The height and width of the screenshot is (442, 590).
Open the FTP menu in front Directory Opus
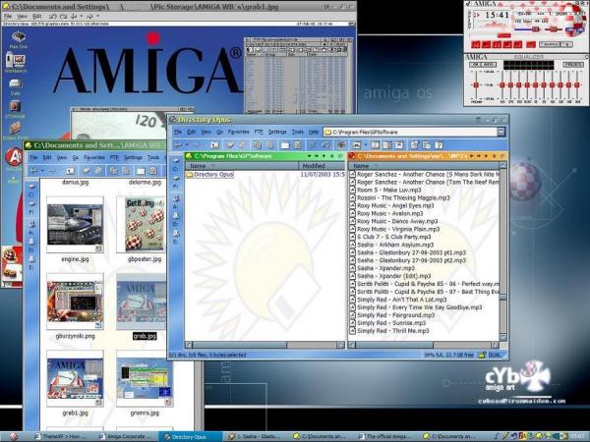258,132
